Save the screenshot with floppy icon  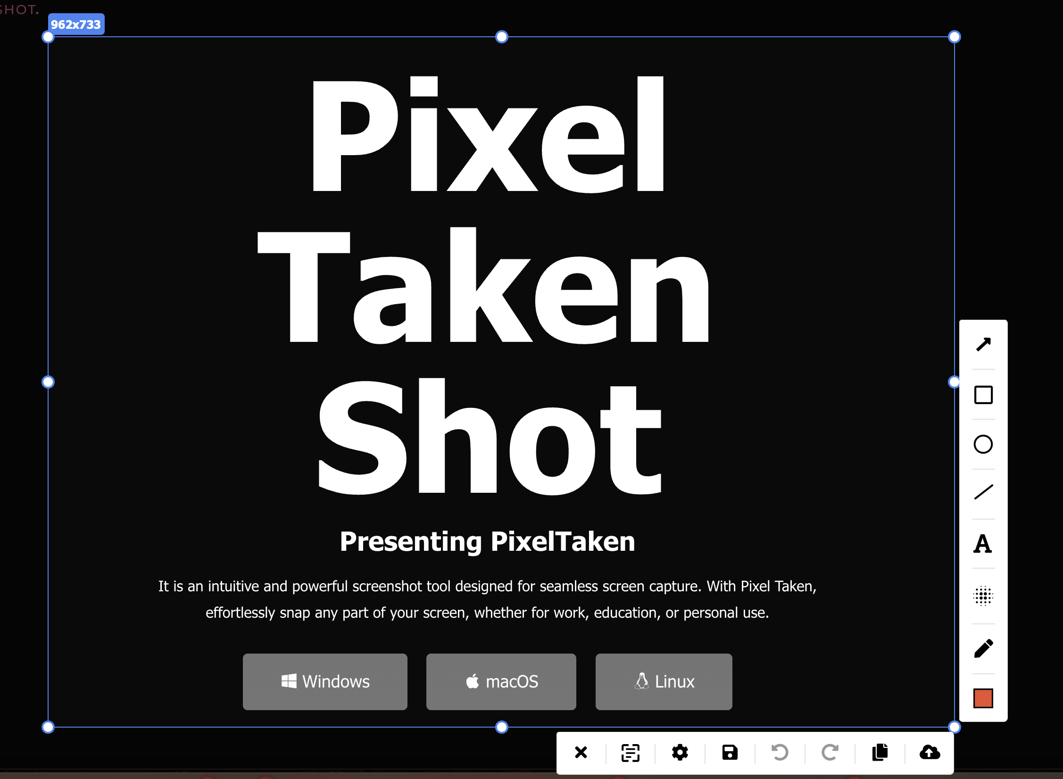730,752
